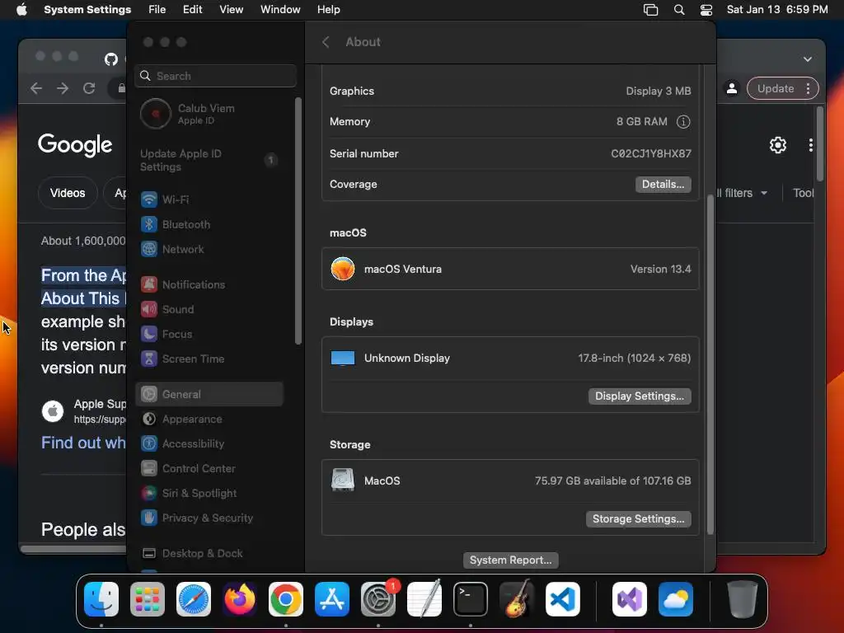The height and width of the screenshot is (633, 844).
Task: Click the screen mirroring menu bar icon
Action: [x=651, y=10]
